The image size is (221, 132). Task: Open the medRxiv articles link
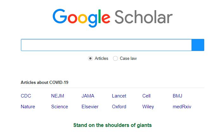coord(182,107)
